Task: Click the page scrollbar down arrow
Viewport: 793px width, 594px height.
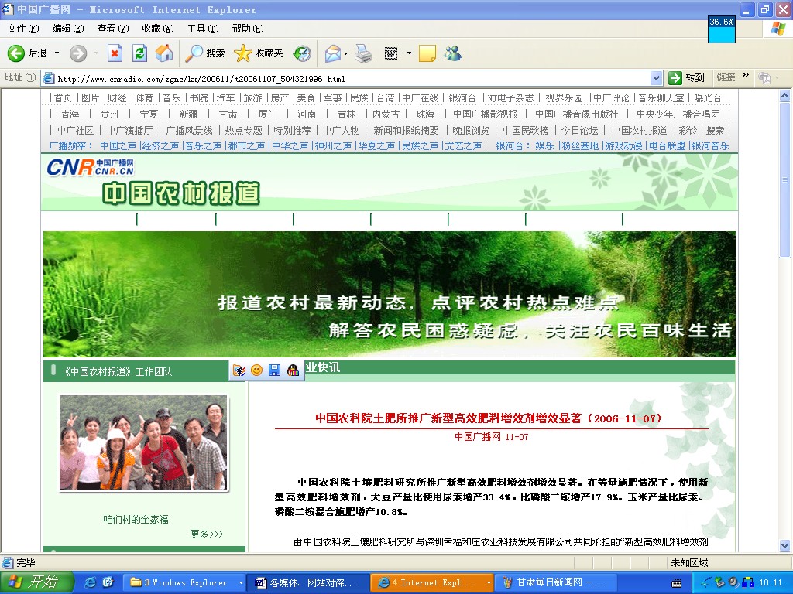Action: 785,545
